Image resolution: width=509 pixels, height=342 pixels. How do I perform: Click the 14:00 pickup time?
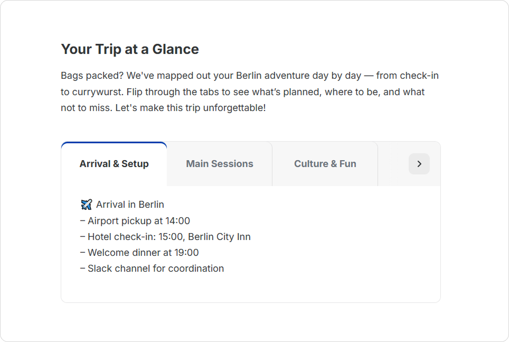(x=177, y=221)
